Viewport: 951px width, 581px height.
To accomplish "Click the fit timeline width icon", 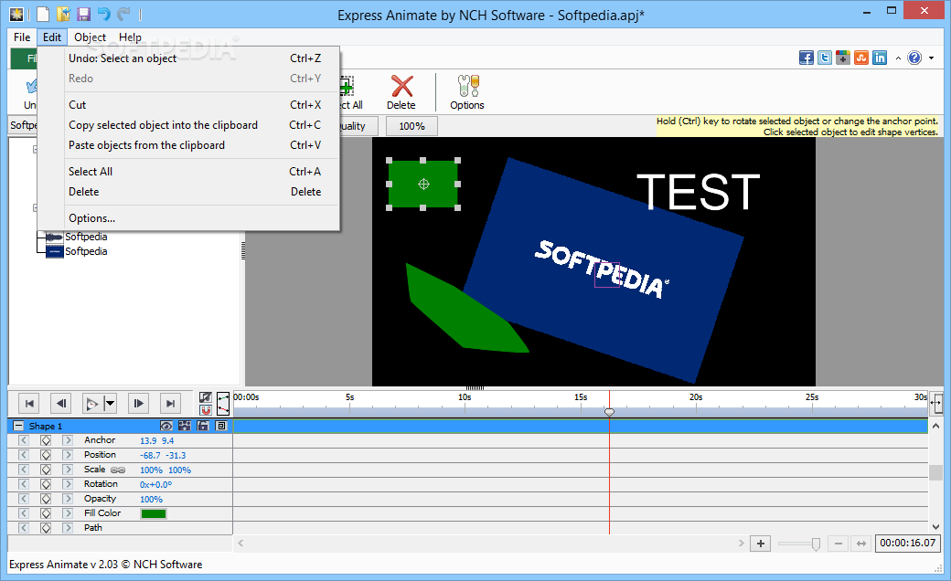I will pos(861,544).
